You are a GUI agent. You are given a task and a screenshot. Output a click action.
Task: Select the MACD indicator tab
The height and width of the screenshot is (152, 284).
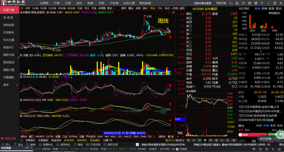click(x=128, y=136)
